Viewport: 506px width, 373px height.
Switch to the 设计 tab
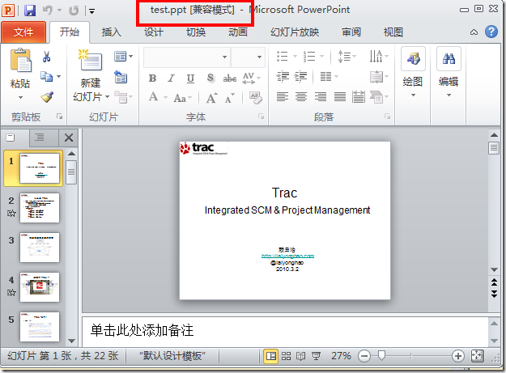(154, 32)
